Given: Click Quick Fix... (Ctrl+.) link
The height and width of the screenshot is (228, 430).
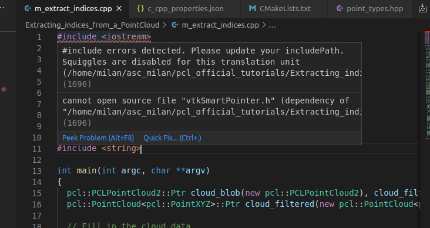Looking at the screenshot, I should [172, 138].
